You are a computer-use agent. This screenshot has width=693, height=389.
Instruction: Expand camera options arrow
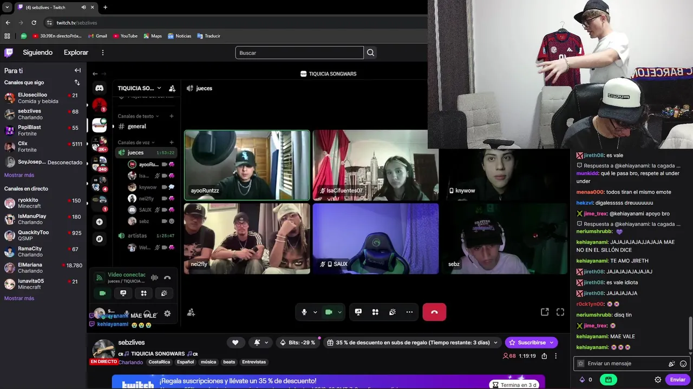[x=340, y=312]
